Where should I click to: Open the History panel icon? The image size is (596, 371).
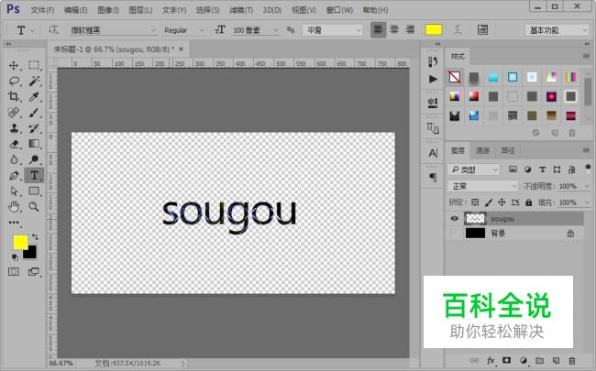(x=433, y=61)
